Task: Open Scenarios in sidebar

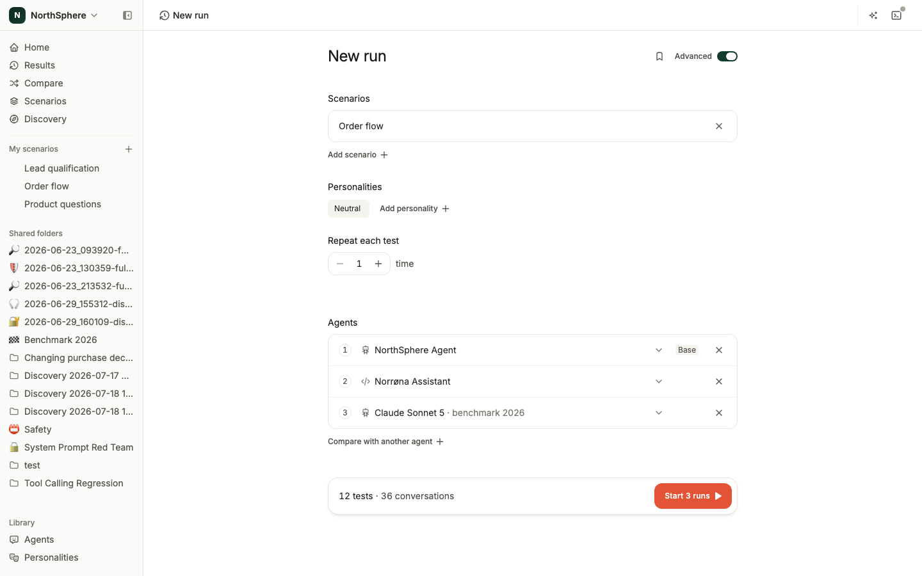Action: coord(71,101)
